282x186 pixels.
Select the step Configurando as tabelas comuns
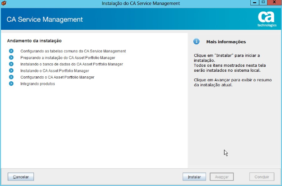coord(73,51)
